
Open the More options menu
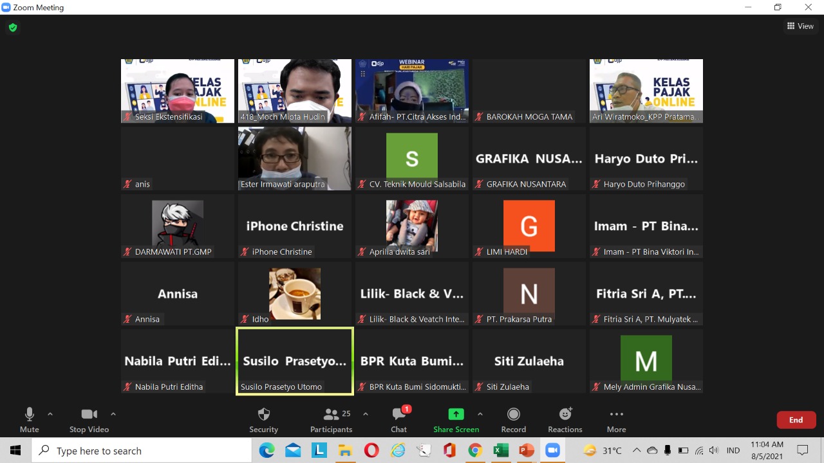coord(616,420)
